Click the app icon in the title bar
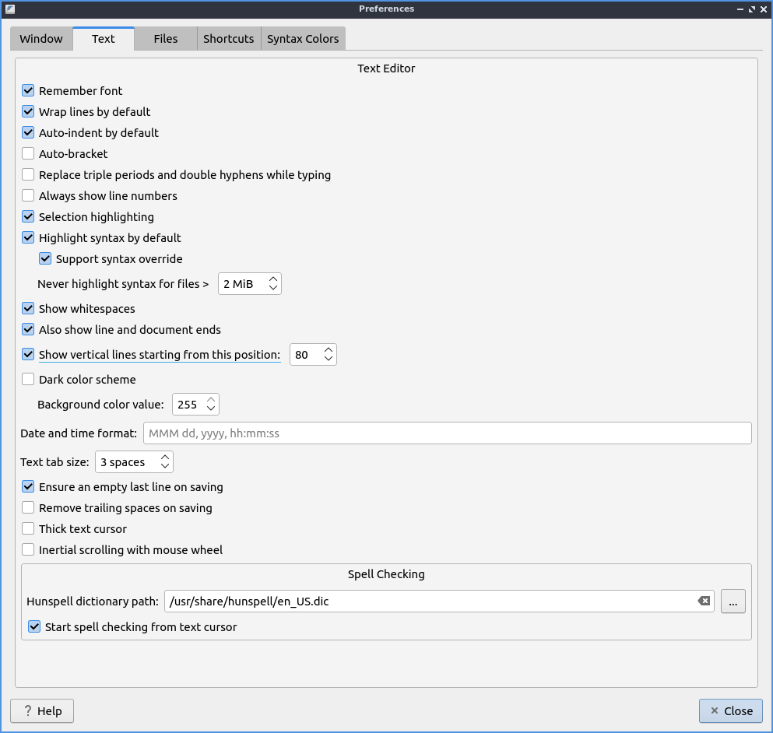 pos(10,9)
